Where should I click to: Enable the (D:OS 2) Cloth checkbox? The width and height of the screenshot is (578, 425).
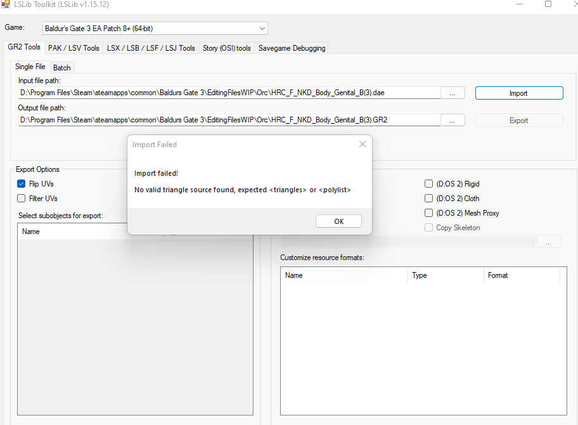[x=428, y=199]
